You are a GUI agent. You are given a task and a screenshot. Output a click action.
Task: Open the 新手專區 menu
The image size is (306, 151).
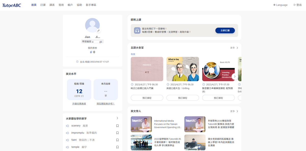(x=91, y=5)
